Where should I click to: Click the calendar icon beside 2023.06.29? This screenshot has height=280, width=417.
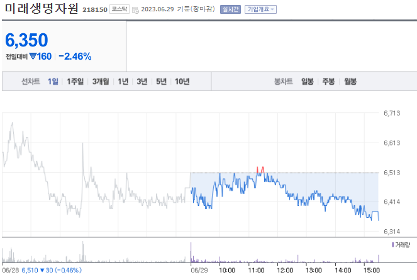click(135, 10)
